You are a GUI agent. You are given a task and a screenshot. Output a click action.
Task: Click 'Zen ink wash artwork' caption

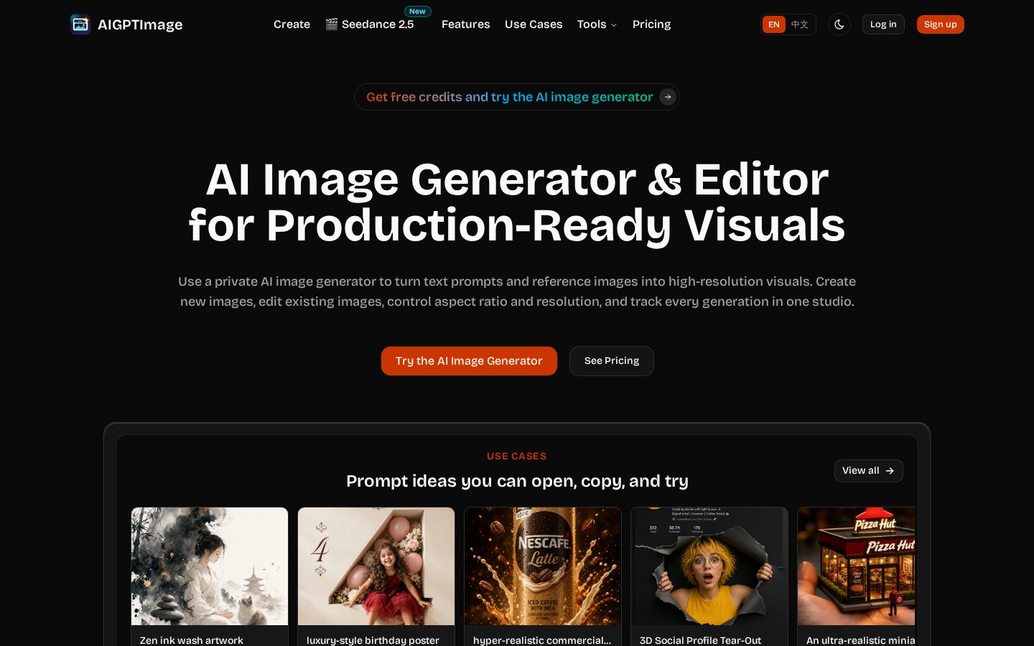pyautogui.click(x=192, y=640)
